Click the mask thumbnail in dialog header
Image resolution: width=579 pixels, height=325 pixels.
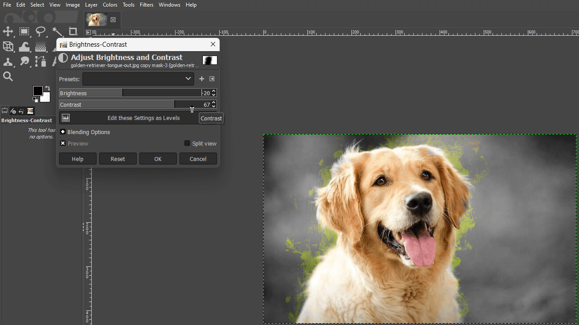point(210,60)
